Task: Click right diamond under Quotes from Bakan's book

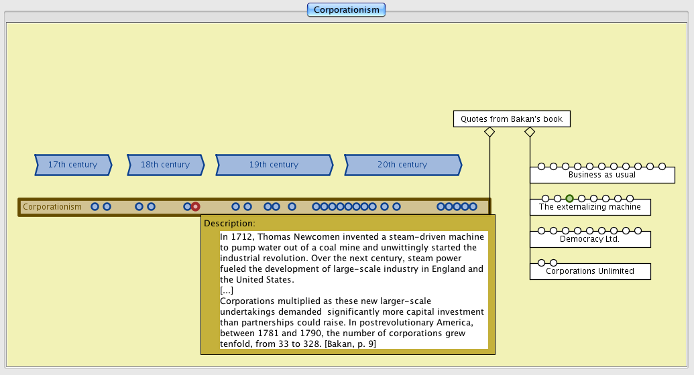Action: click(530, 133)
